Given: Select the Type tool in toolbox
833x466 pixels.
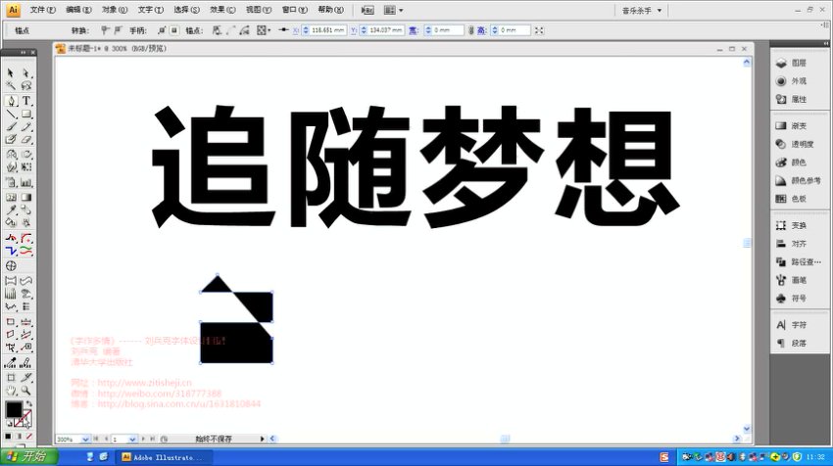Looking at the screenshot, I should coord(27,100).
